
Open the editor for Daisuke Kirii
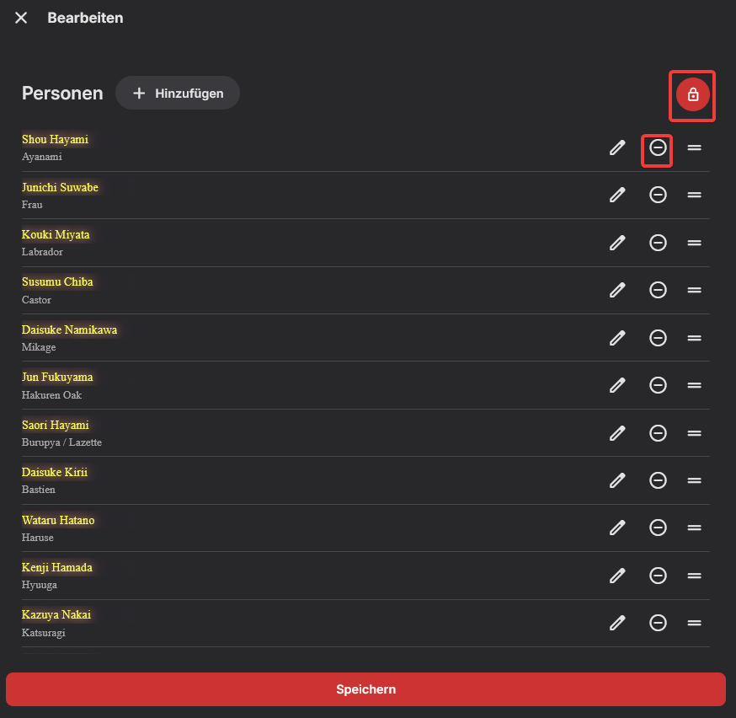(617, 480)
